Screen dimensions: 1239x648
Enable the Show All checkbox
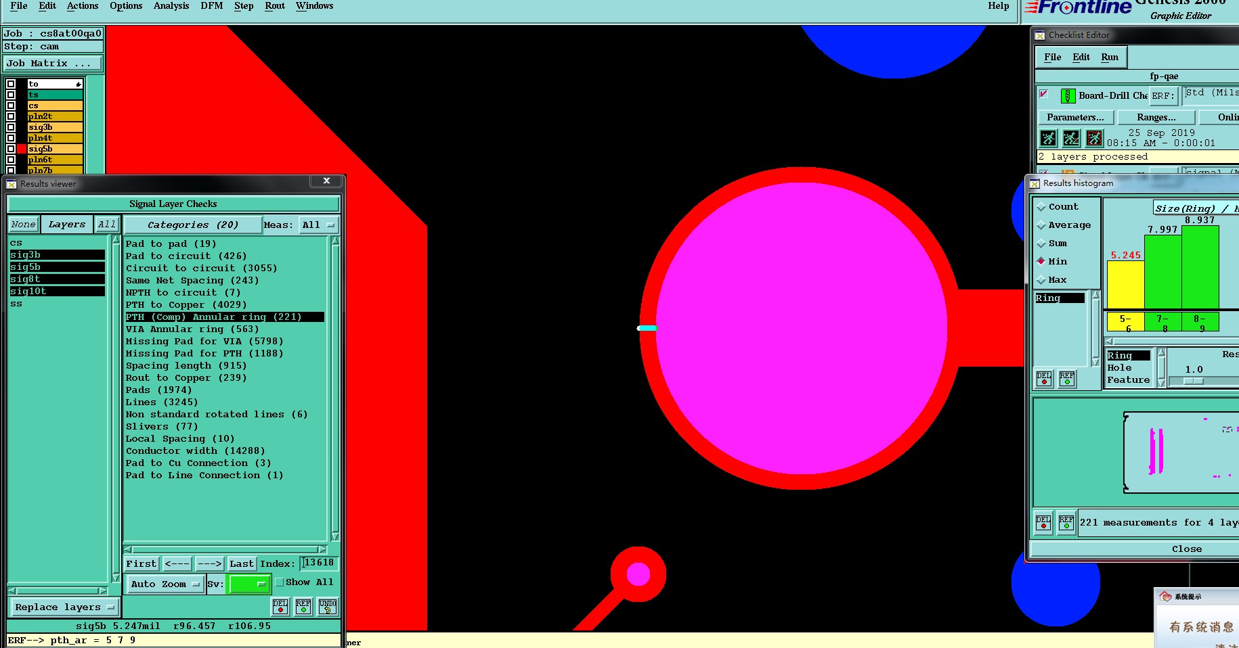pos(279,582)
